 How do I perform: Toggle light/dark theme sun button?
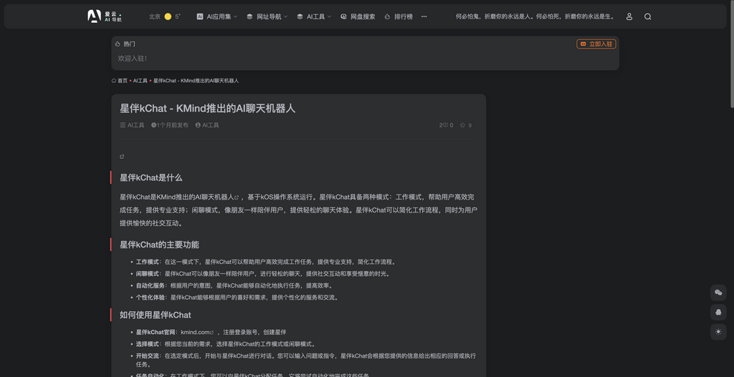click(718, 332)
